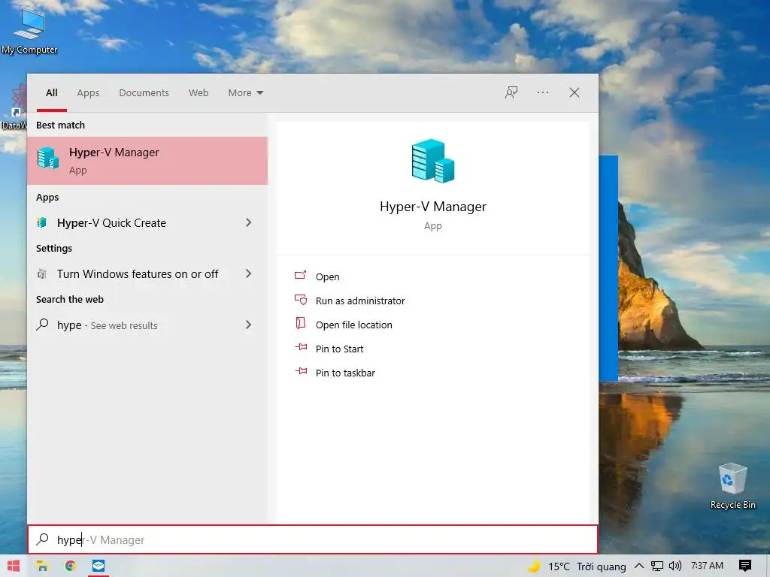Image resolution: width=770 pixels, height=577 pixels.
Task: Open the More filter dropdown
Action: tap(246, 92)
